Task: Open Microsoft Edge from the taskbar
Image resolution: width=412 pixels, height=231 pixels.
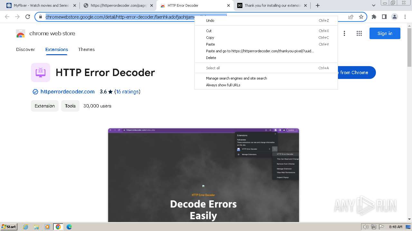Action: (x=69, y=227)
